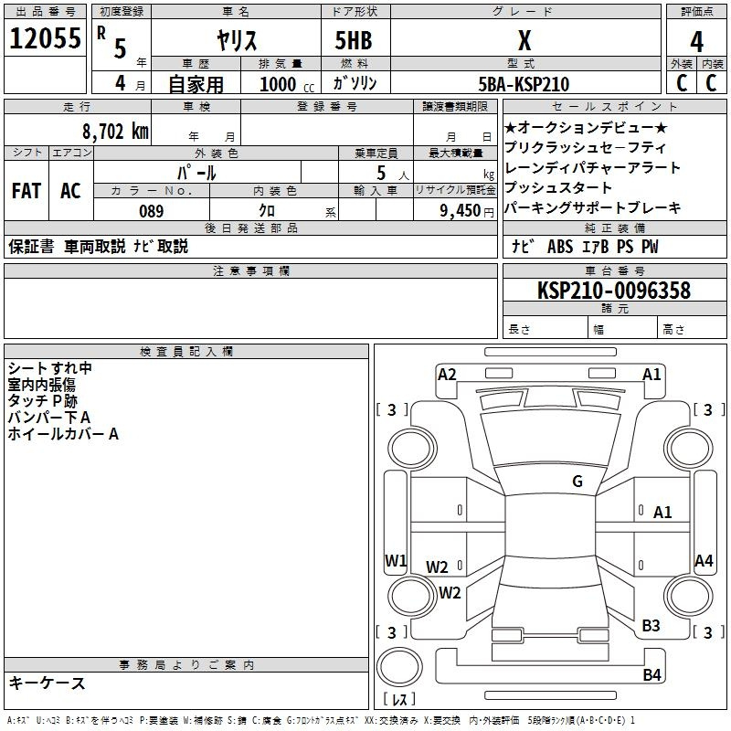This screenshot has width=731, height=731.
Task: Select the chassis number KSP210-0096358
Action: click(x=614, y=291)
